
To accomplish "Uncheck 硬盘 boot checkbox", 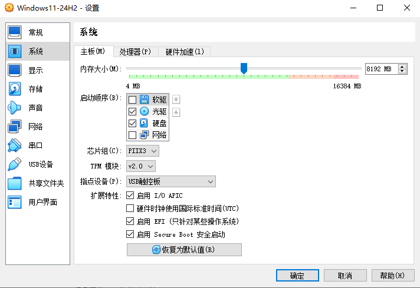I will (x=132, y=123).
